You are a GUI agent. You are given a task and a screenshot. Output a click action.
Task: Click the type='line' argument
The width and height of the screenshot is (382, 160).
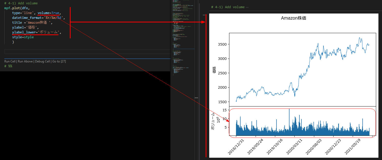(x=23, y=13)
